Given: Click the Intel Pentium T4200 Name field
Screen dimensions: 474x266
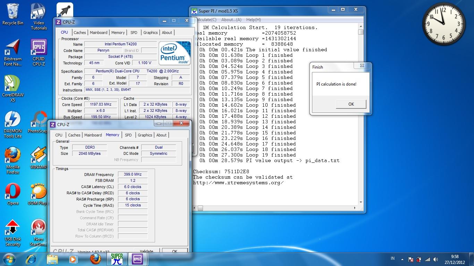Looking at the screenshot, I should pos(120,44).
